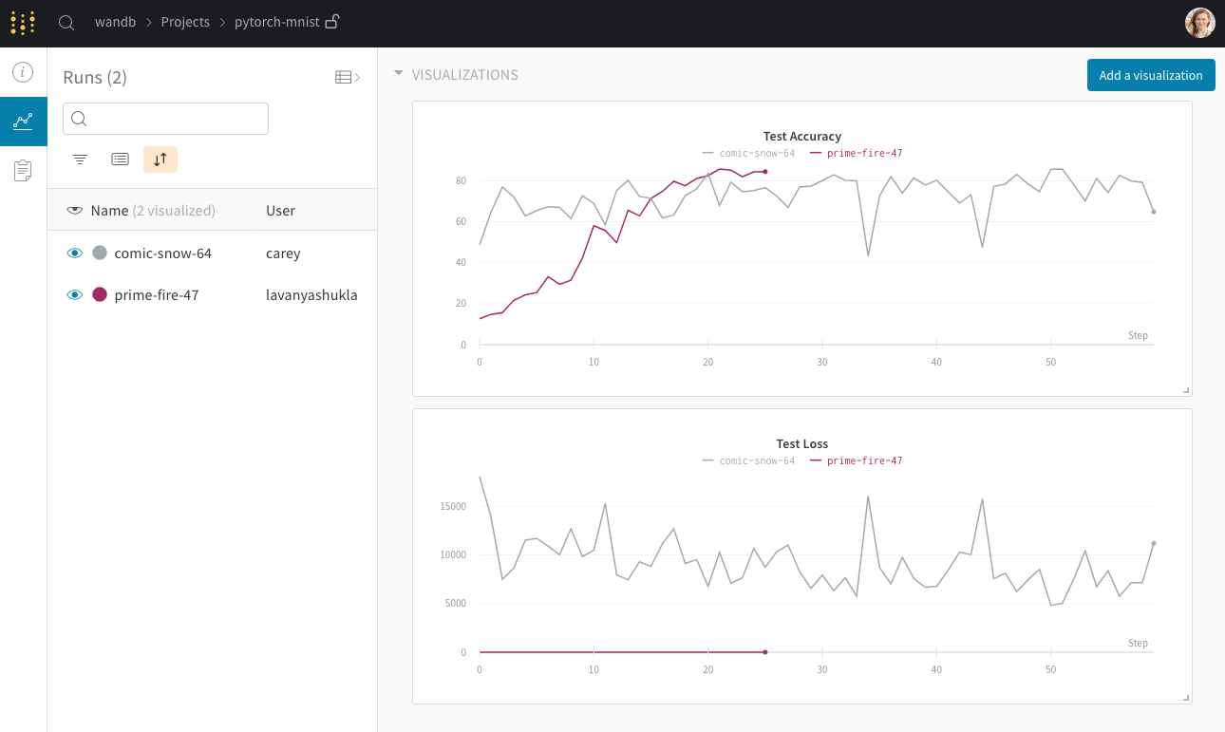This screenshot has width=1225, height=732.
Task: Open the comic-snow-64 run
Action: click(x=162, y=253)
